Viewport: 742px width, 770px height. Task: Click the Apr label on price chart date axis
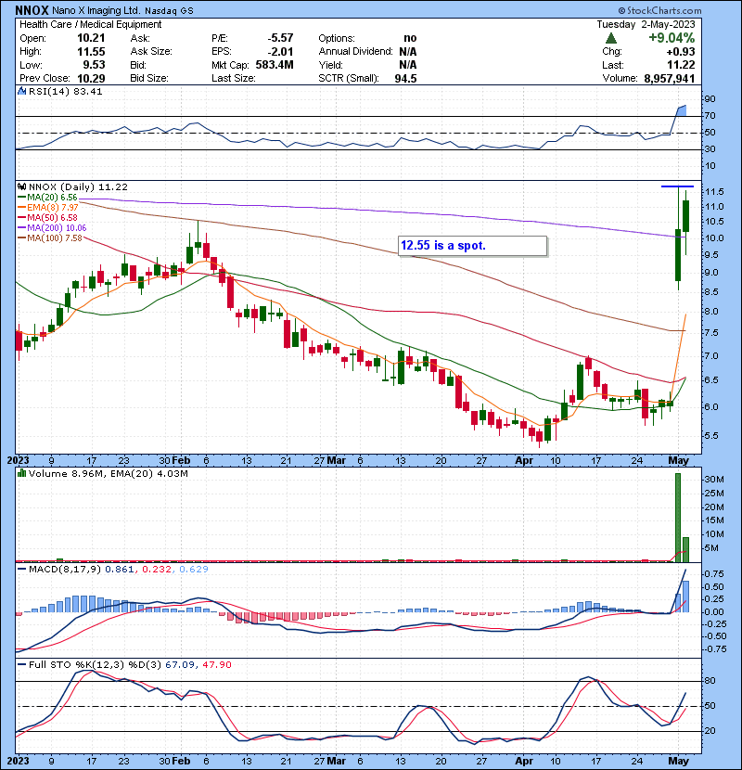(x=524, y=461)
